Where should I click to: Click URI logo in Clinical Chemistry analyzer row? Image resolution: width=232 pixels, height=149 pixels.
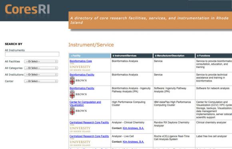pos(80,129)
